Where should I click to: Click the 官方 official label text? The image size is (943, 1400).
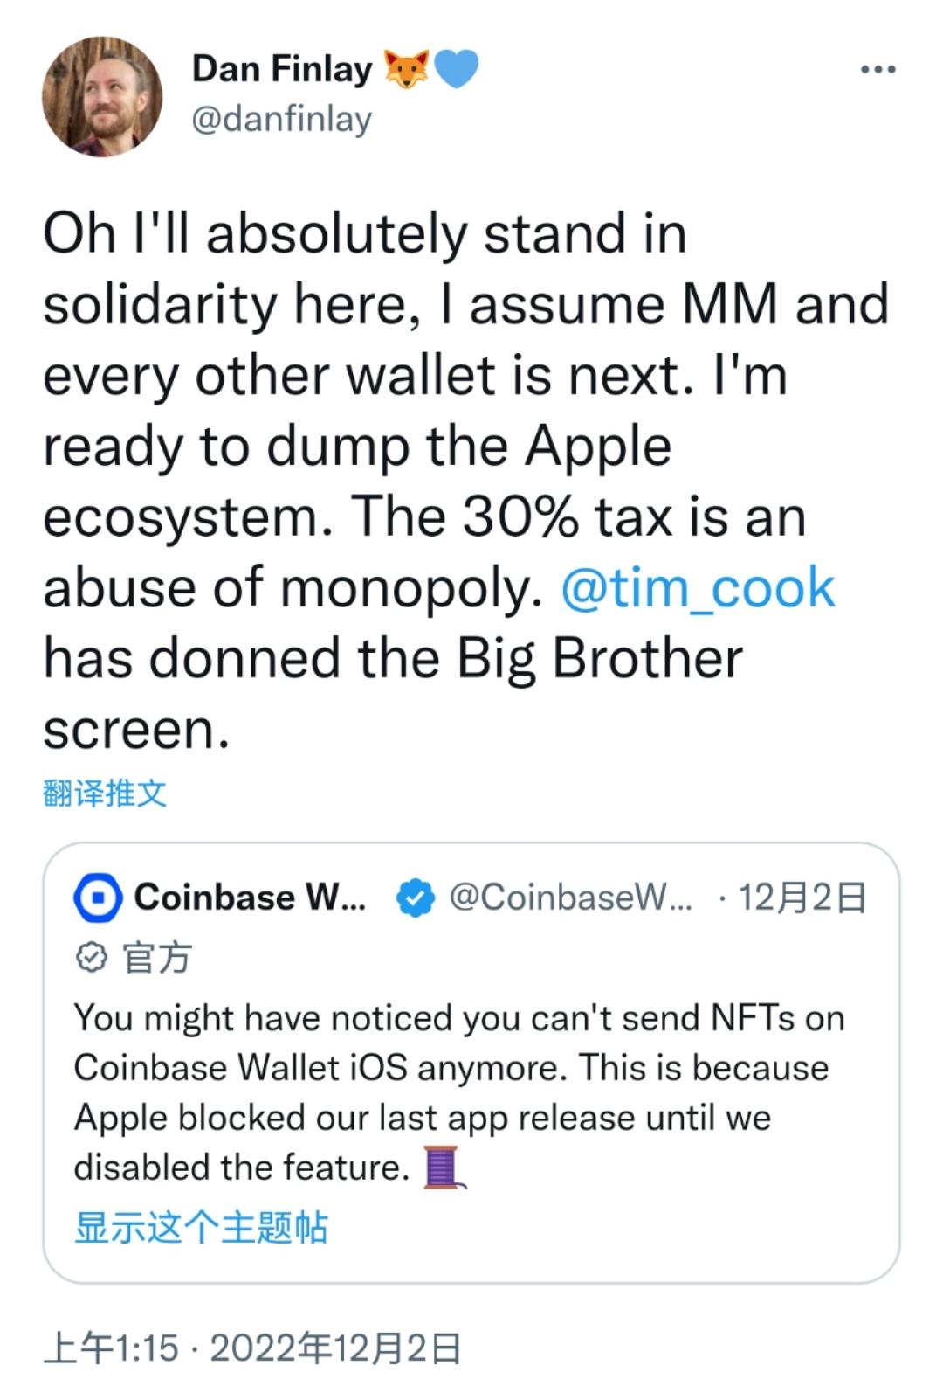pyautogui.click(x=157, y=958)
